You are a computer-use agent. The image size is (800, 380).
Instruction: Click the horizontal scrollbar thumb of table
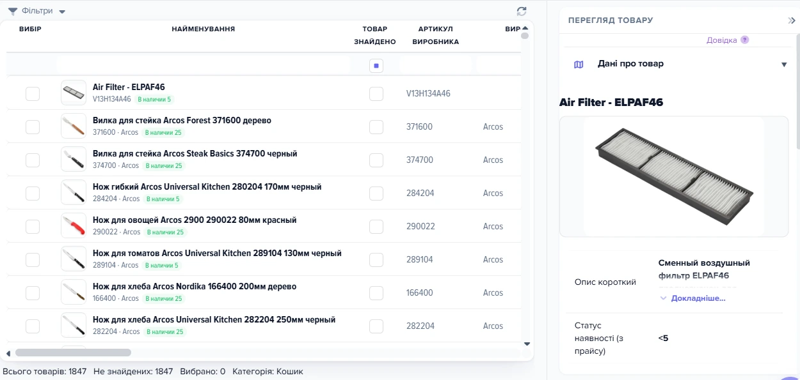click(73, 353)
